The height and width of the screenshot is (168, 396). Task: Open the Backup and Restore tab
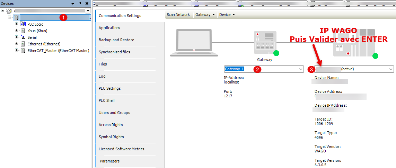tap(116, 40)
